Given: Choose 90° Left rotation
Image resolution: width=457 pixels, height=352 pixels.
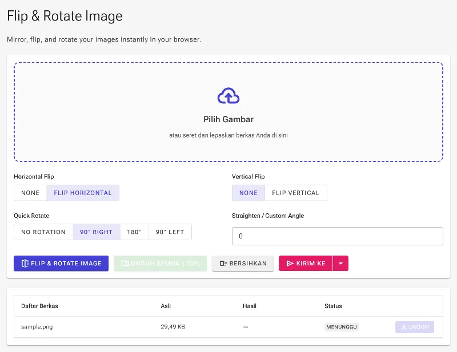Looking at the screenshot, I should tap(170, 232).
